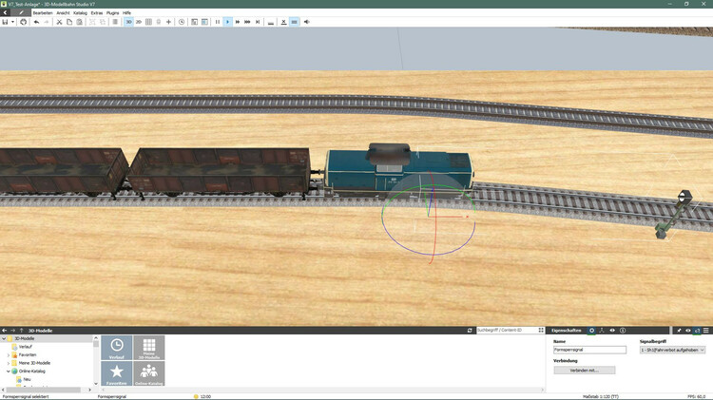713x400 pixels.
Task: Open the Bearbeiten menu
Action: (43, 13)
